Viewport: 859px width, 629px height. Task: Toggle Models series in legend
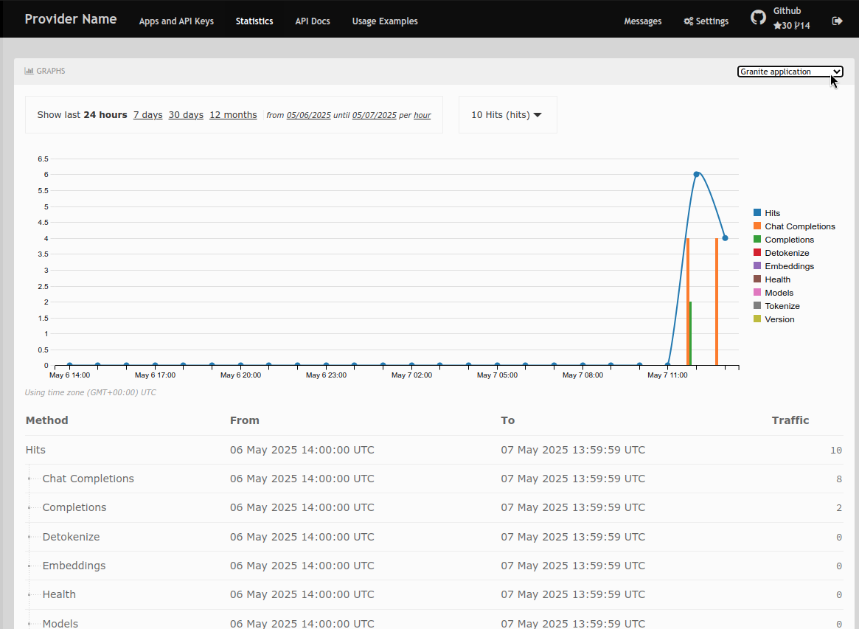773,293
